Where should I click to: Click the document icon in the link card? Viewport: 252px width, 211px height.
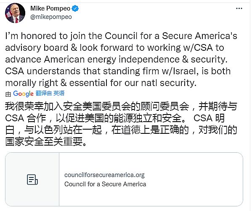click(x=32, y=180)
